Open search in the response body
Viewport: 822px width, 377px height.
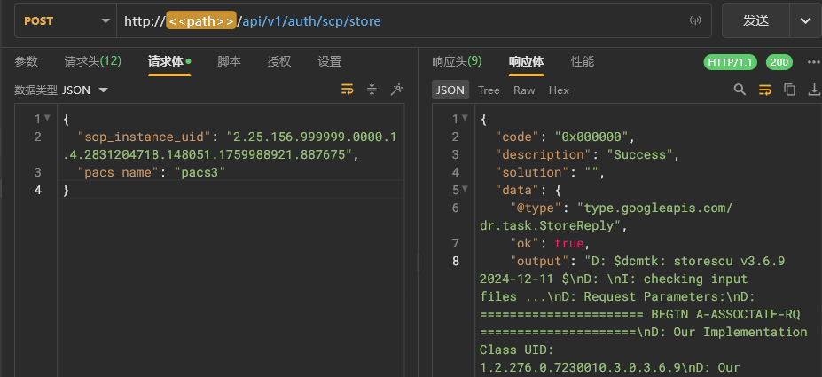(740, 90)
